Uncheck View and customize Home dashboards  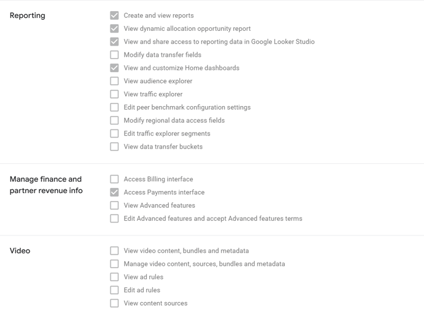pyautogui.click(x=115, y=68)
